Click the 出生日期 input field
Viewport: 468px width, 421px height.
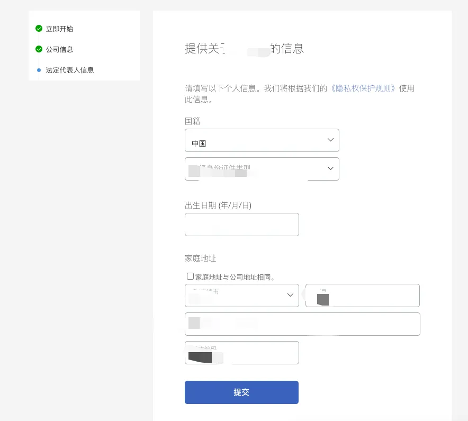tap(242, 225)
